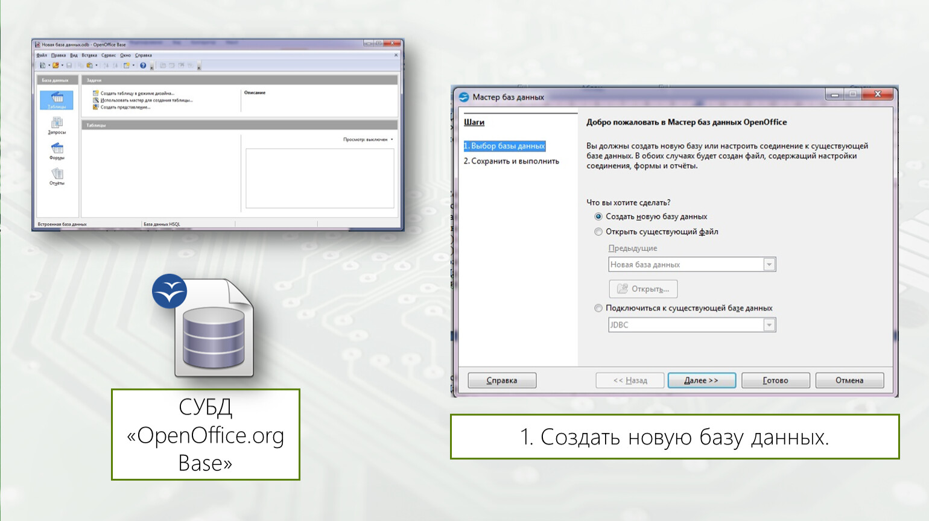
Task: Click the Base window title bar document icon
Action: (x=37, y=45)
